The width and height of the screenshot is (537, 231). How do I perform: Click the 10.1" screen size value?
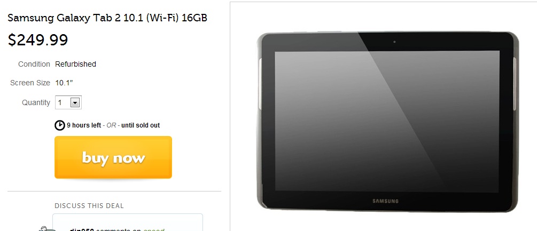(x=64, y=83)
